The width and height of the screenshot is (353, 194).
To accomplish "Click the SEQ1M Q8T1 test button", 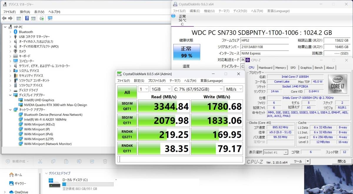I will (127, 106).
